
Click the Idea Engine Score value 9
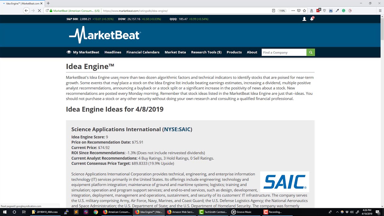point(107,137)
